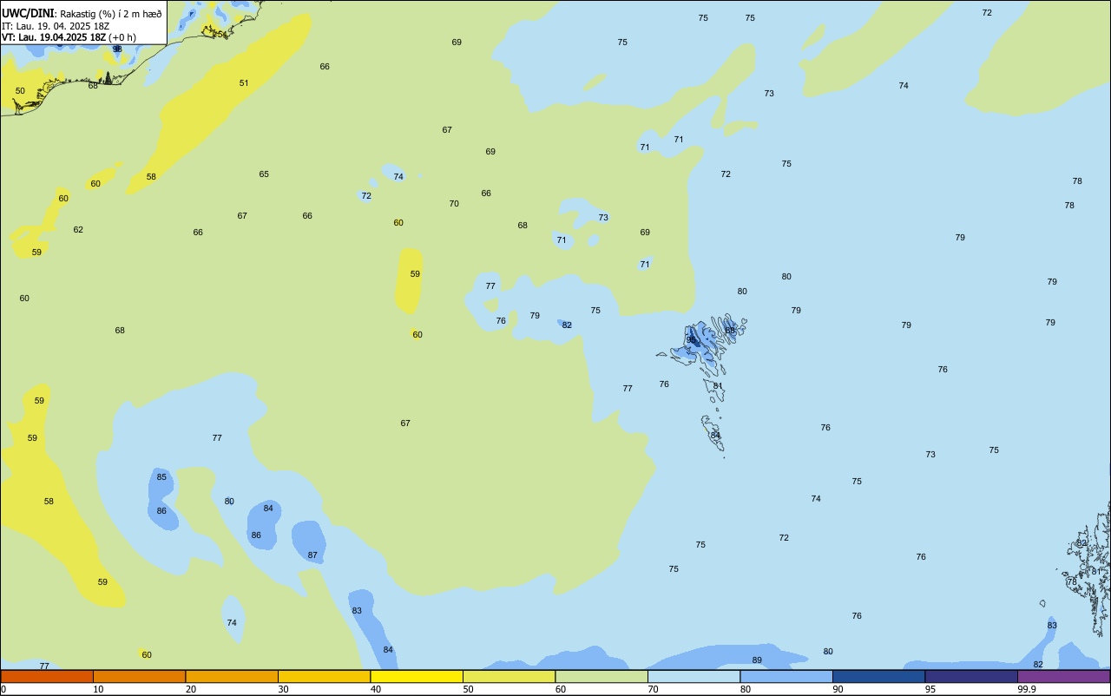Click the dark orange 0–10 legend swatch
This screenshot has height=696, width=1111.
(x=47, y=676)
